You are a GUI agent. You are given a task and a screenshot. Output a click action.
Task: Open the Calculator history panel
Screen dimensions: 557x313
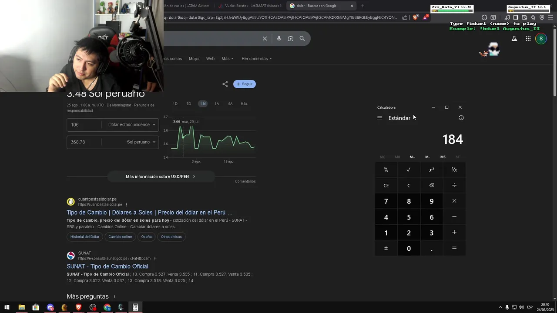click(461, 118)
